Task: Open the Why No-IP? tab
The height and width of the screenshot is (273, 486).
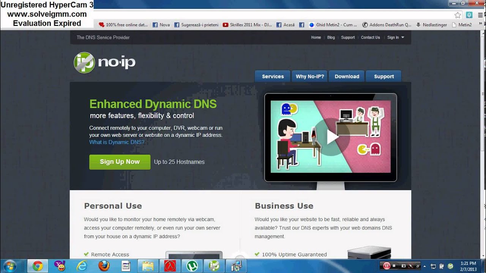Action: coord(310,76)
